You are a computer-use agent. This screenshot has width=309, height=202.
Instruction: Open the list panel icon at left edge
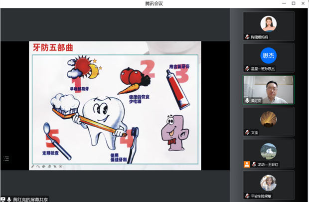coord(6,159)
